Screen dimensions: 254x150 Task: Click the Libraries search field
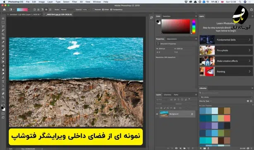(225, 93)
